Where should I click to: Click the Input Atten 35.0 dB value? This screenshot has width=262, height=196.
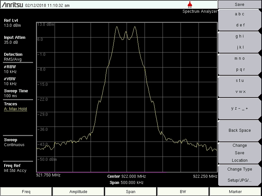pos(11,42)
